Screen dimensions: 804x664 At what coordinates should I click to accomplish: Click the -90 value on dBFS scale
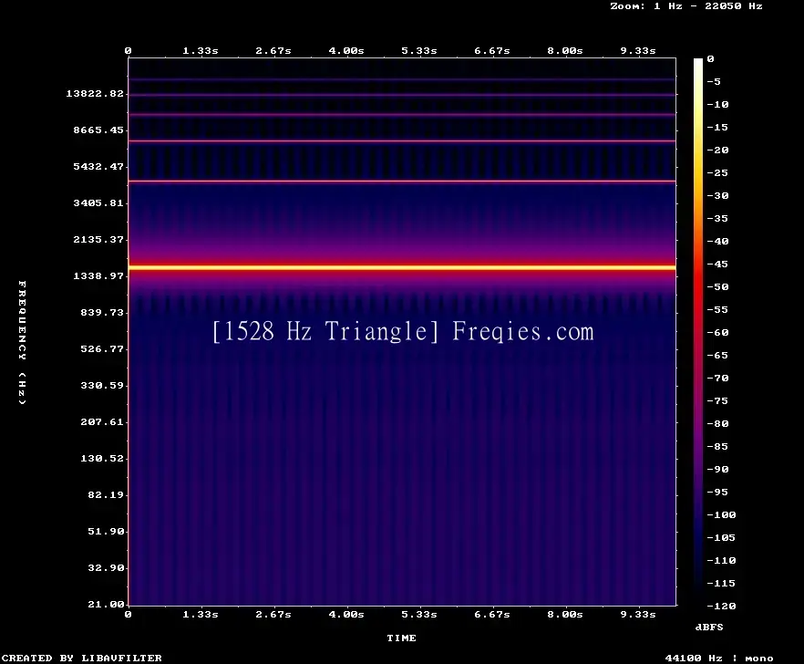pyautogui.click(x=717, y=470)
